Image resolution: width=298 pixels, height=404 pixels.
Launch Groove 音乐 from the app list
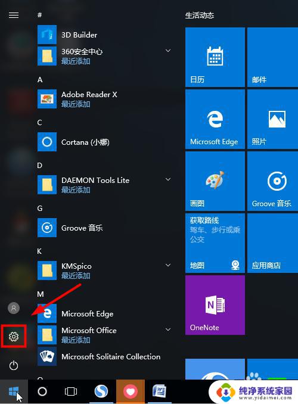[x=104, y=228]
